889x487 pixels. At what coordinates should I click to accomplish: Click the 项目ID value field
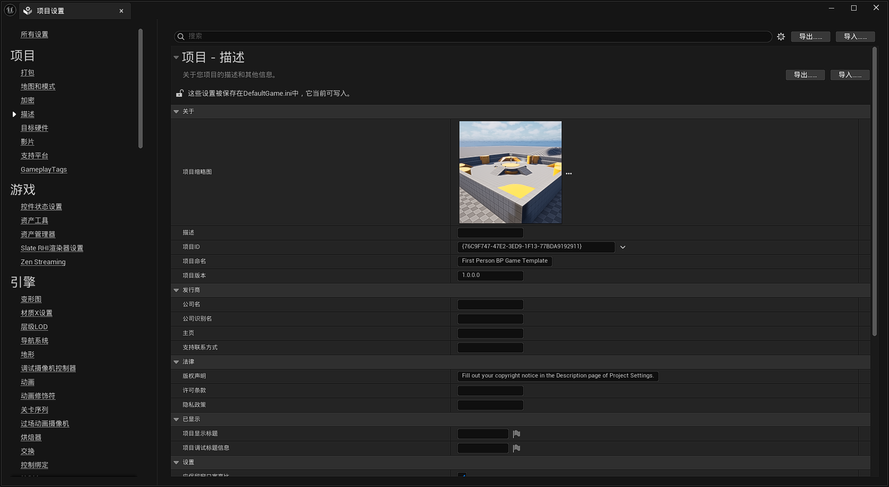click(x=536, y=247)
